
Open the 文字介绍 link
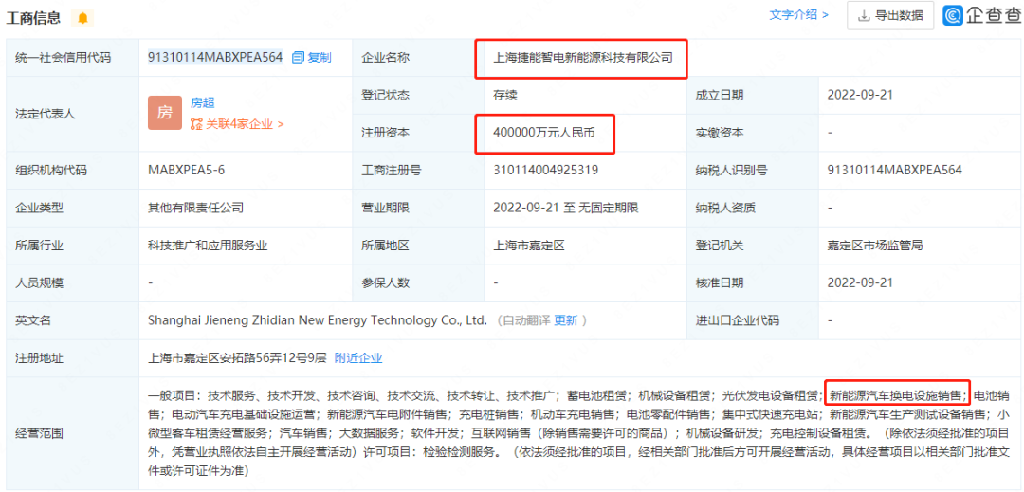(x=798, y=15)
